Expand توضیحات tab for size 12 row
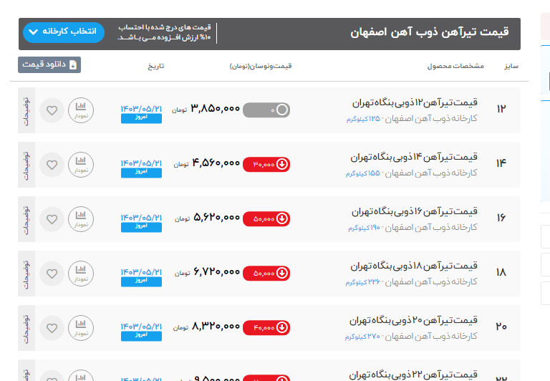This screenshot has height=381, width=550. click(x=27, y=110)
